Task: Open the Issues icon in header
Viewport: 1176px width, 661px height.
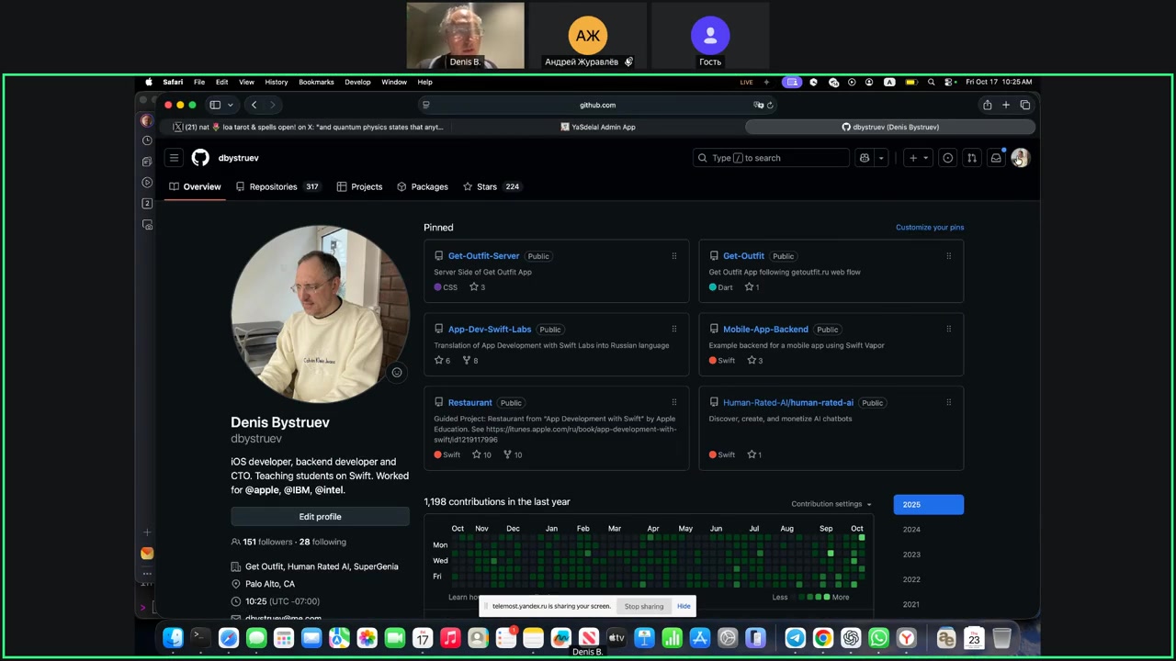Action: (948, 158)
